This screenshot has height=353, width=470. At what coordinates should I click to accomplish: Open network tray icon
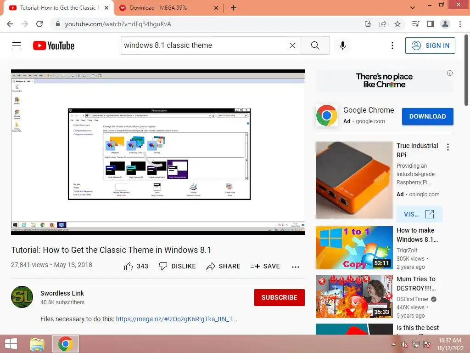tap(416, 344)
